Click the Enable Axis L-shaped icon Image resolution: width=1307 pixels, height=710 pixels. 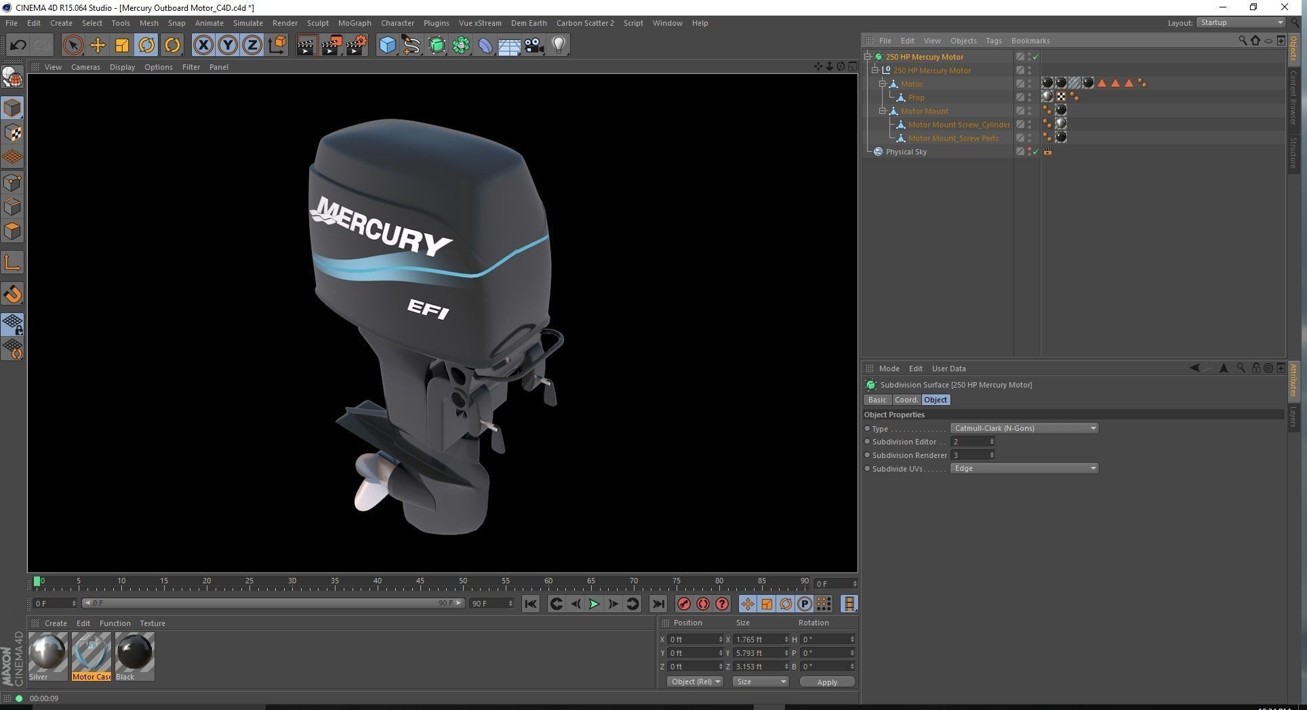[12, 263]
